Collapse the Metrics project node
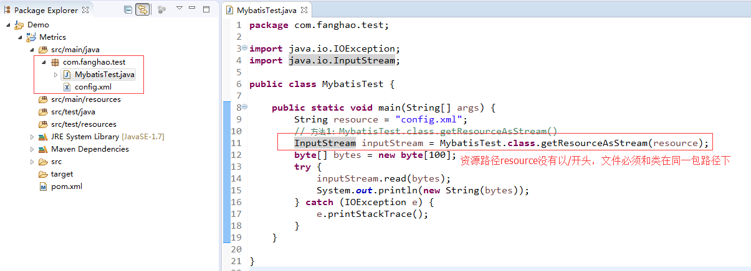This screenshot has width=751, height=271. (20, 37)
